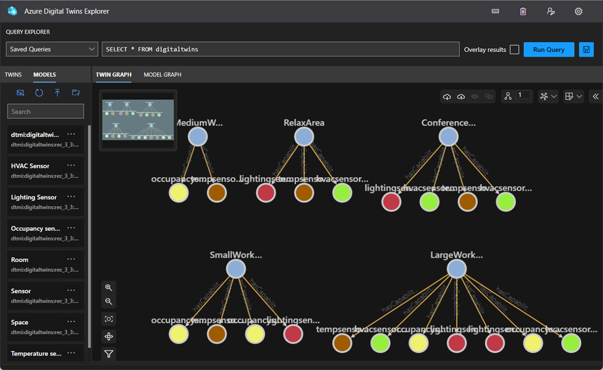Click the grayed-out link icon in graph toolbar
Viewport: 603px width, 370px height.
point(489,97)
